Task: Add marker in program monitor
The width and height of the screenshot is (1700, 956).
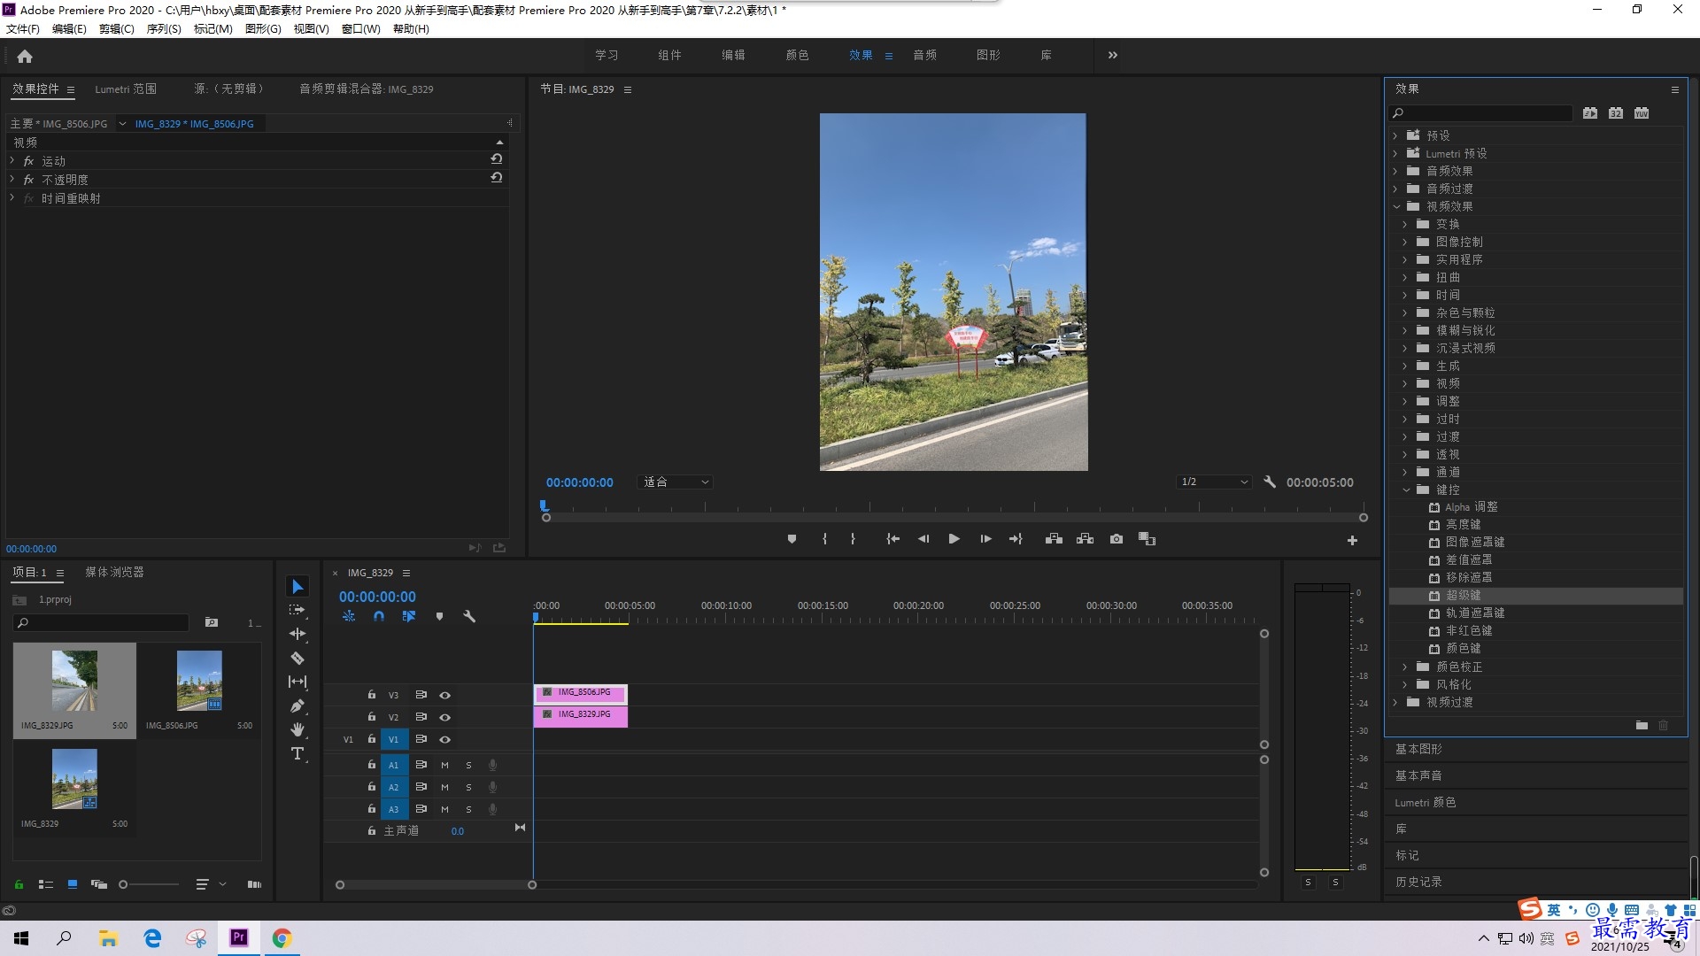Action: tap(792, 539)
